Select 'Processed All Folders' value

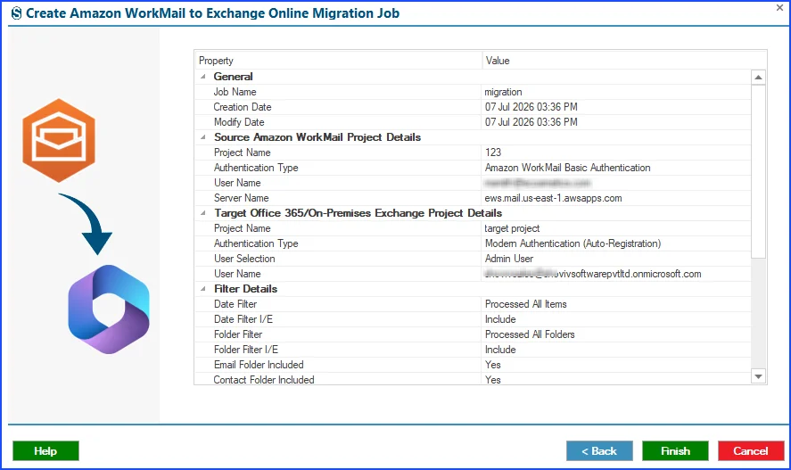coord(530,334)
